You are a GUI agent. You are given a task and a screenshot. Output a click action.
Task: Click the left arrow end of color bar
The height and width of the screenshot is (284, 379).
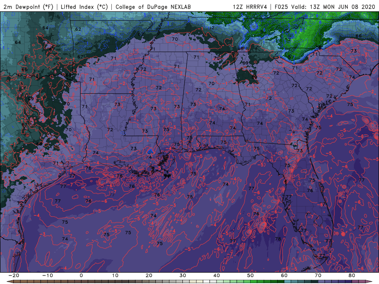tap(9, 282)
